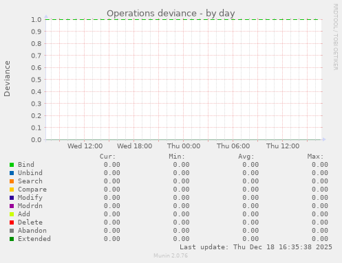This screenshot has height=263, width=342.
Task: Click the Modify legend label
Action: click(30, 198)
